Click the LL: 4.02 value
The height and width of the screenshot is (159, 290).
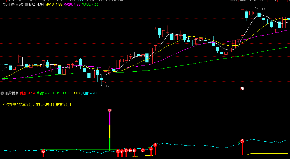coord(74,93)
